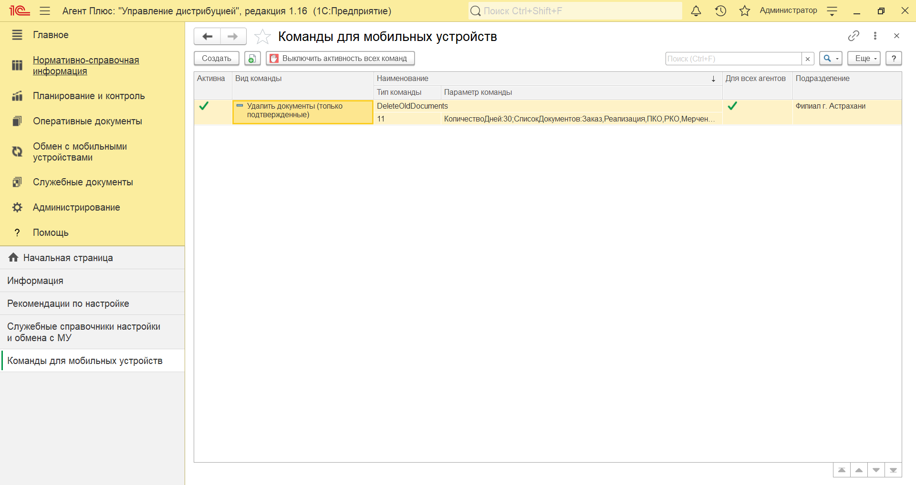Screen dimensions: 916x485
Task: Open the search options magnifier dropdown
Action: tap(831, 59)
